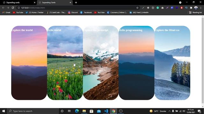Open the notification center icon
The image size is (204, 114).
point(199,111)
